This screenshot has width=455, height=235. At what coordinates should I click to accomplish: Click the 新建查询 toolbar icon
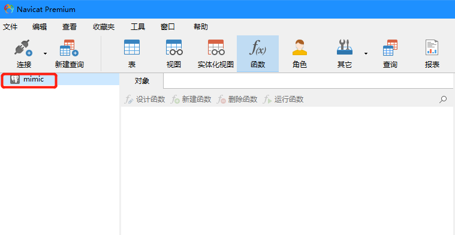pyautogui.click(x=69, y=47)
